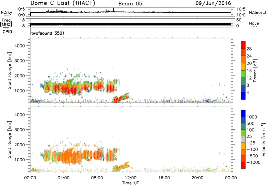This screenshot has width=267, height=185.
Task: Click the black frequency band in the Freq. panel
Action: pos(130,24)
